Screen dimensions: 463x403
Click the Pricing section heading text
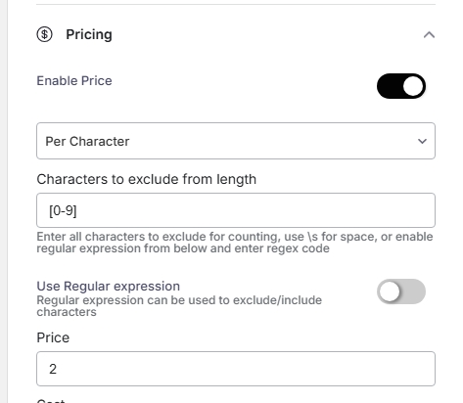point(89,34)
